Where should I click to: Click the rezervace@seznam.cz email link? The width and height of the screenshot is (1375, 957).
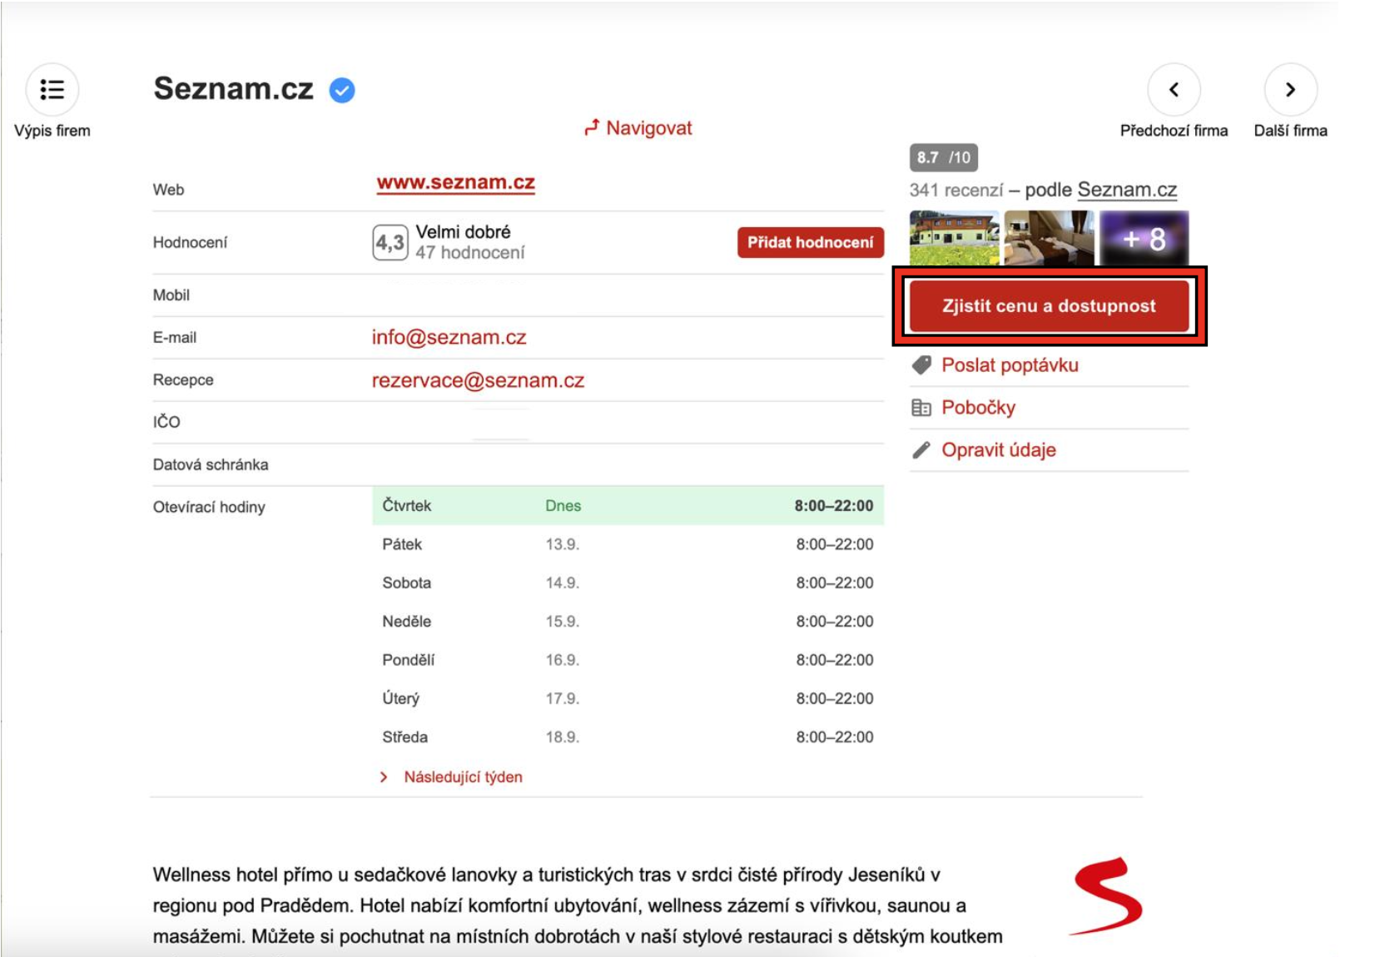pos(478,380)
